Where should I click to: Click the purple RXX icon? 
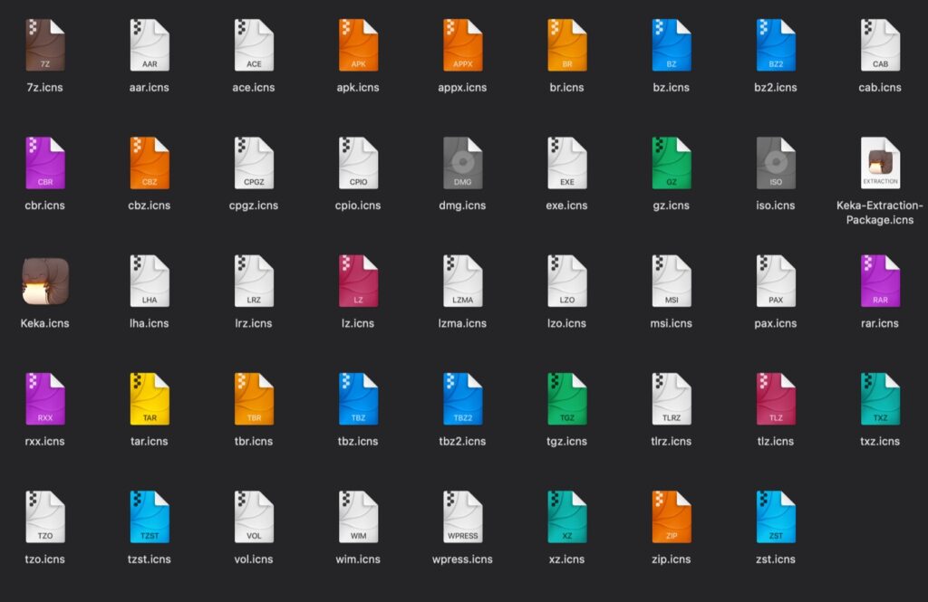click(x=45, y=398)
